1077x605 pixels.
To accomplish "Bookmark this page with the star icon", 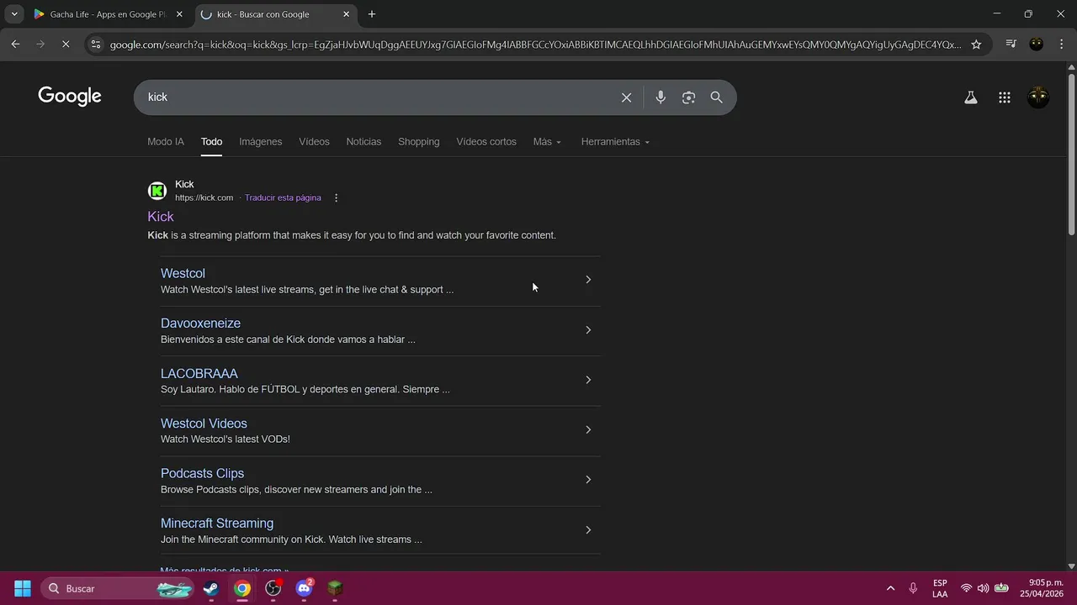I will tap(976, 45).
